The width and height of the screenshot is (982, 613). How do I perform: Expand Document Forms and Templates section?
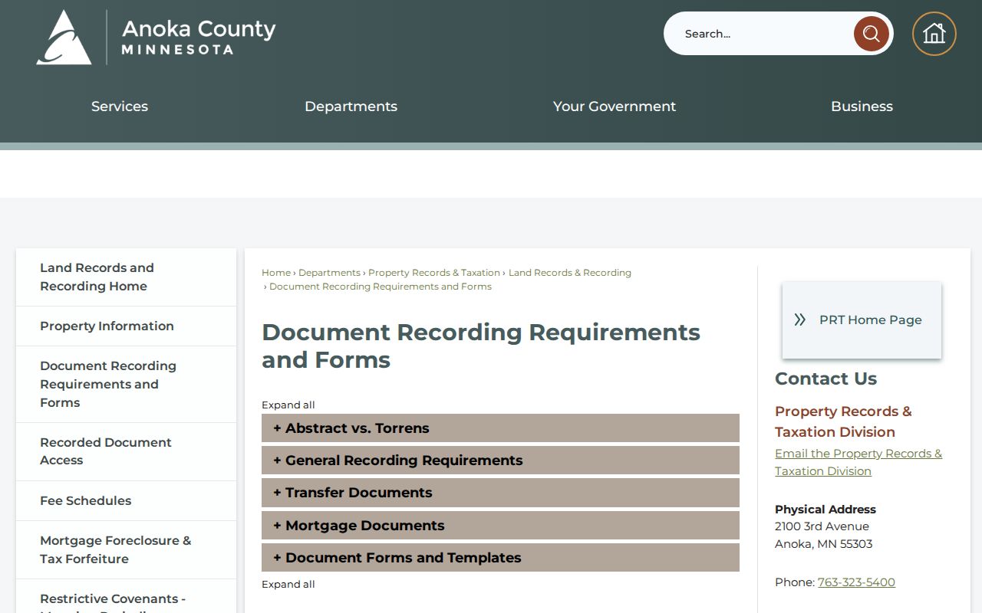500,558
